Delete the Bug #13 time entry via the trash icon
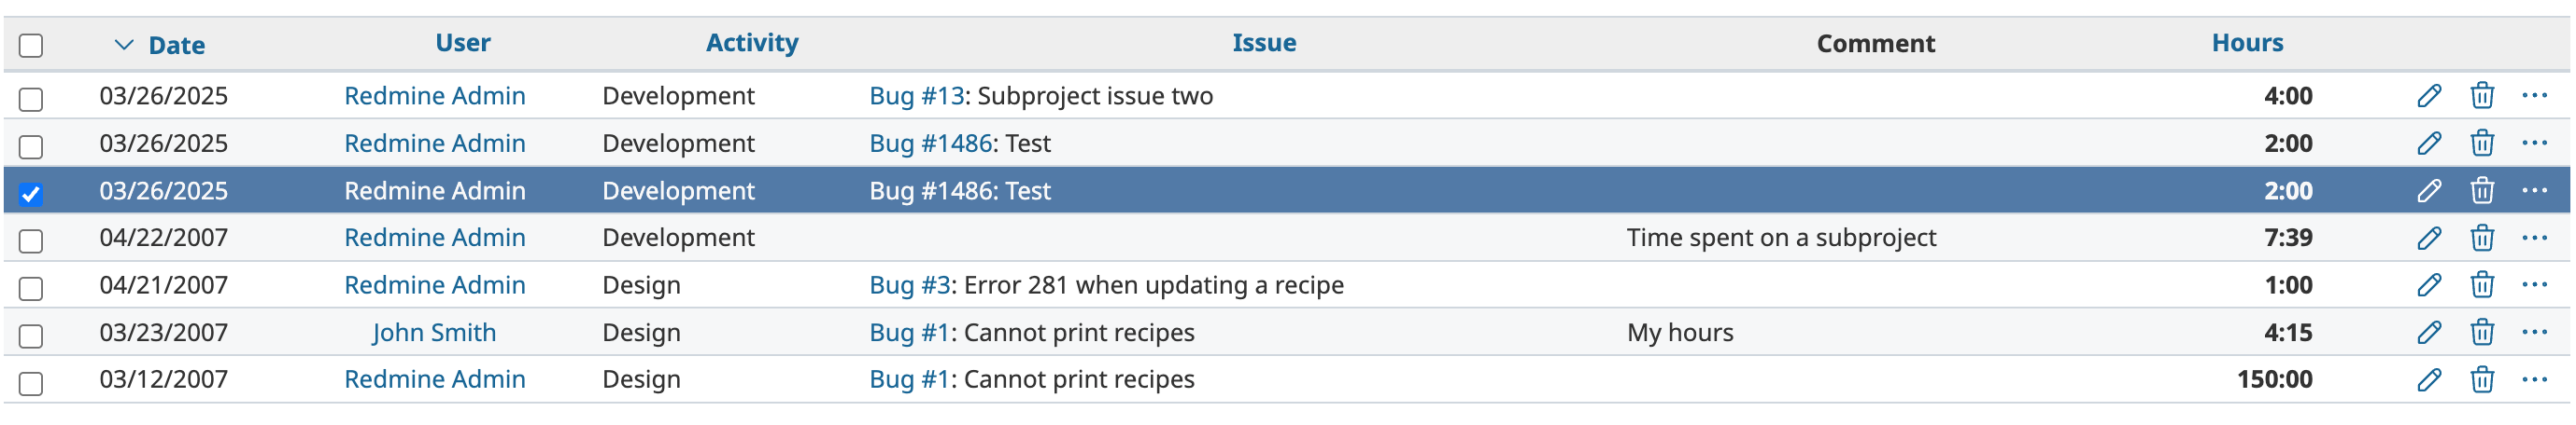Image resolution: width=2576 pixels, height=425 pixels. [2481, 96]
